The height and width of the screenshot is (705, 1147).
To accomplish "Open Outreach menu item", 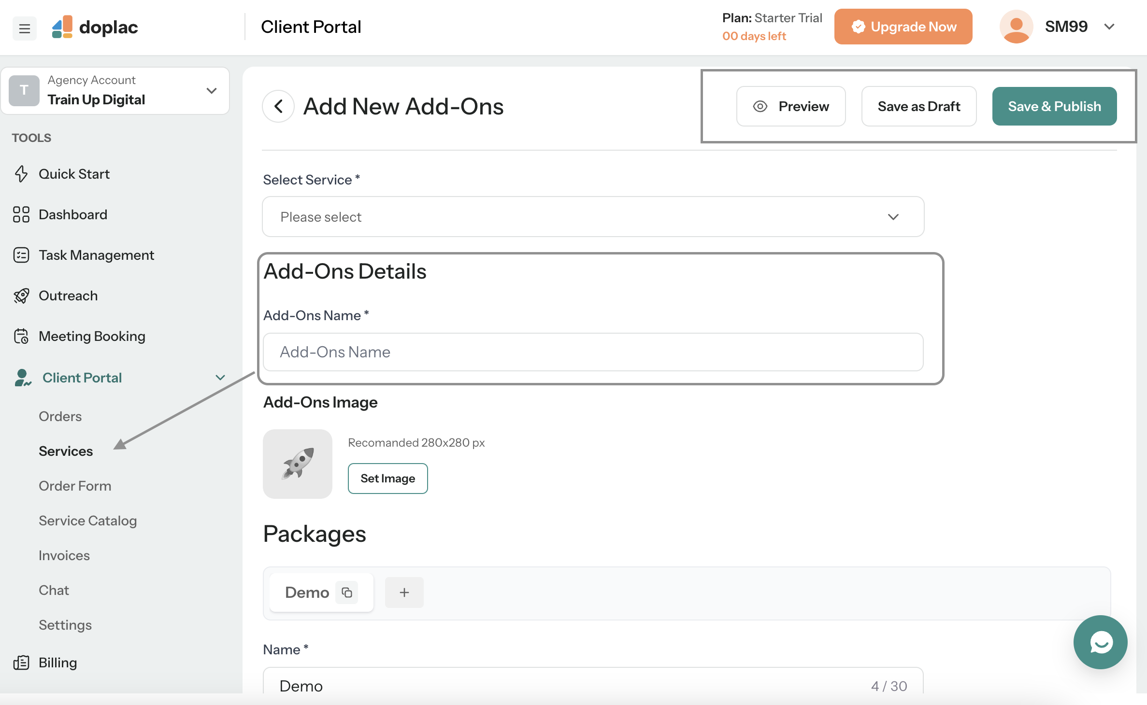I will click(68, 296).
